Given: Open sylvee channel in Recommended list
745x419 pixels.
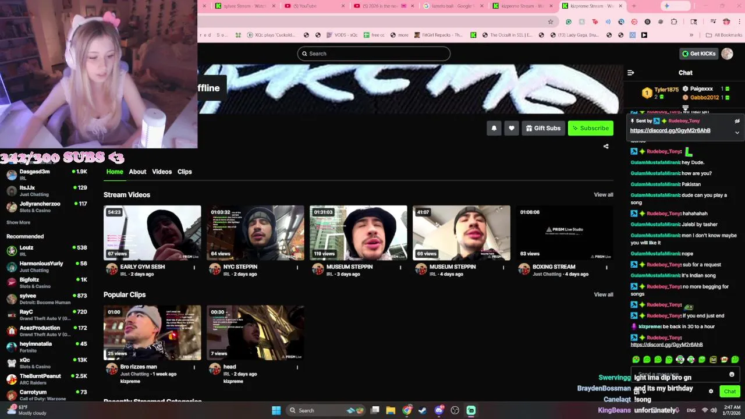Looking at the screenshot, I should [x=47, y=299].
